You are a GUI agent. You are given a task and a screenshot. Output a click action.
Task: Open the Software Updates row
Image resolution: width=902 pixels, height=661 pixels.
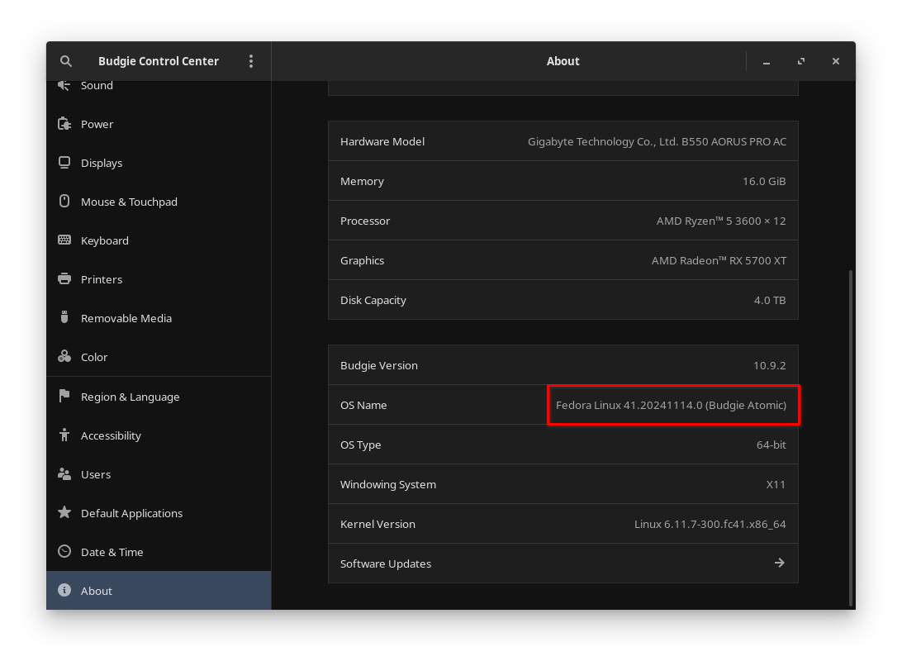click(x=563, y=564)
